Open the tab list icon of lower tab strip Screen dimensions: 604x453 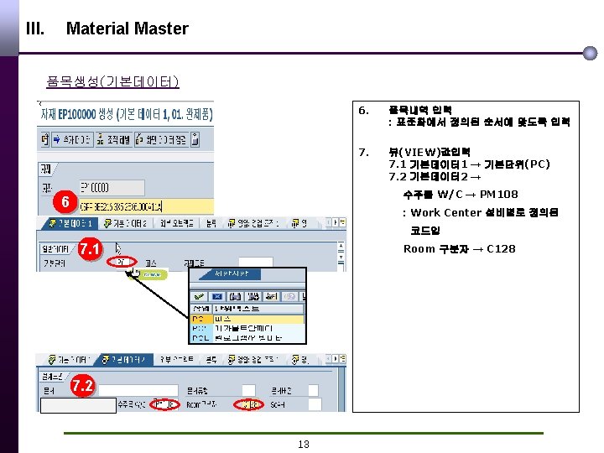(342, 359)
